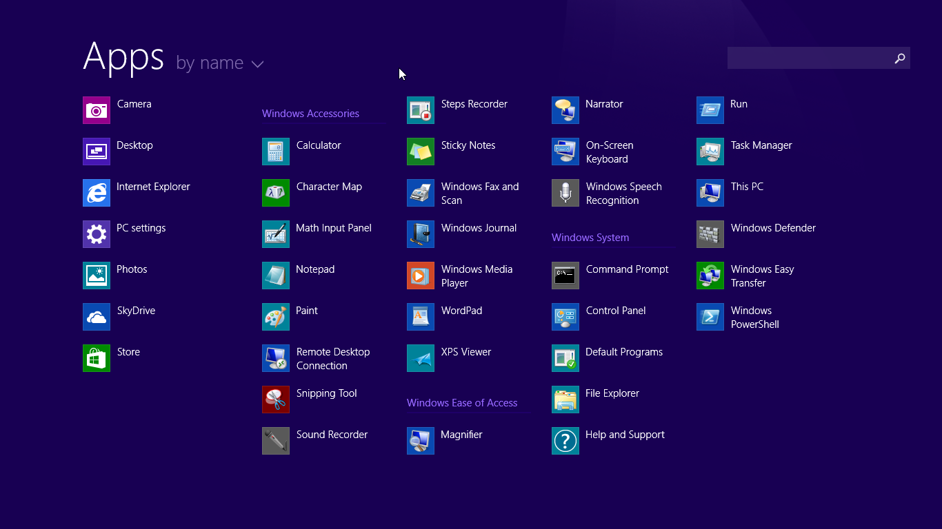The width and height of the screenshot is (942, 529).
Task: Launch the Photos app icon
Action: pyautogui.click(x=97, y=276)
